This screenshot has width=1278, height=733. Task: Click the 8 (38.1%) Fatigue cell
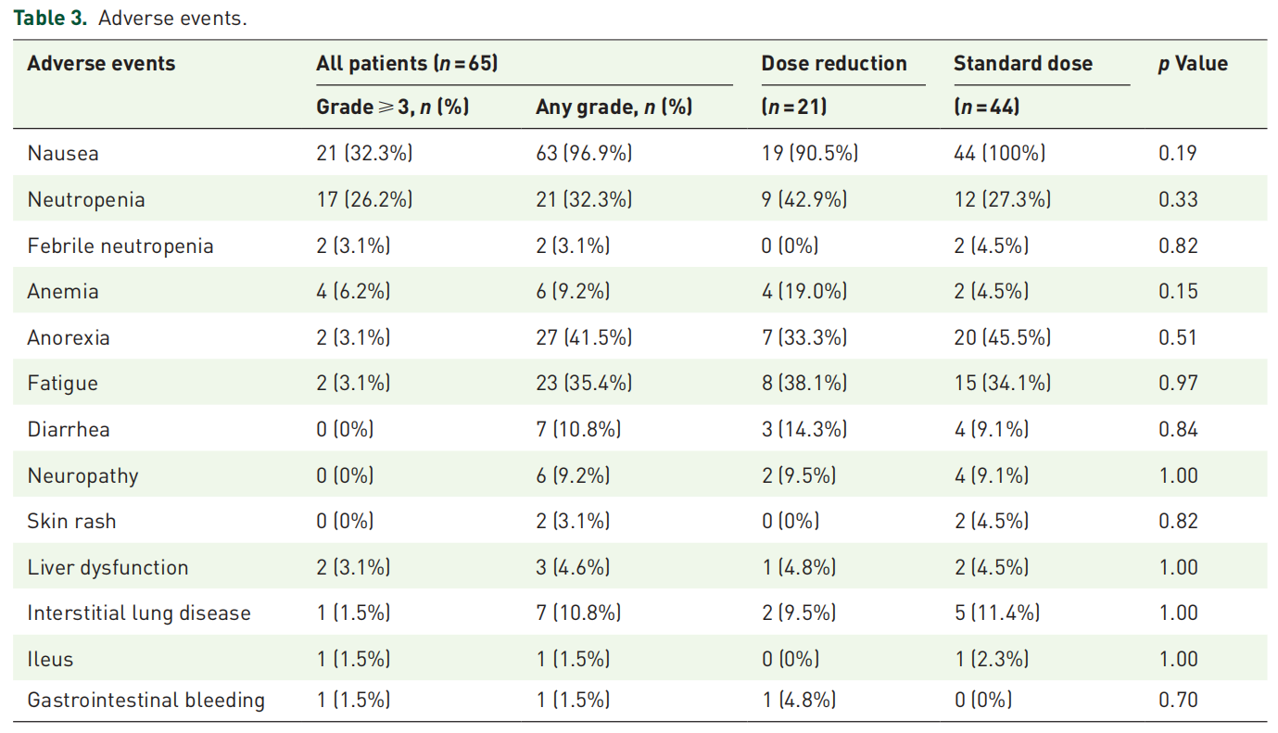click(804, 384)
